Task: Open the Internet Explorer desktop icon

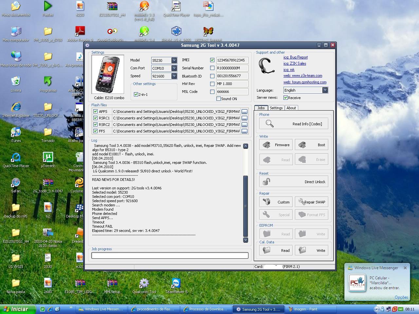Action: click(x=16, y=110)
